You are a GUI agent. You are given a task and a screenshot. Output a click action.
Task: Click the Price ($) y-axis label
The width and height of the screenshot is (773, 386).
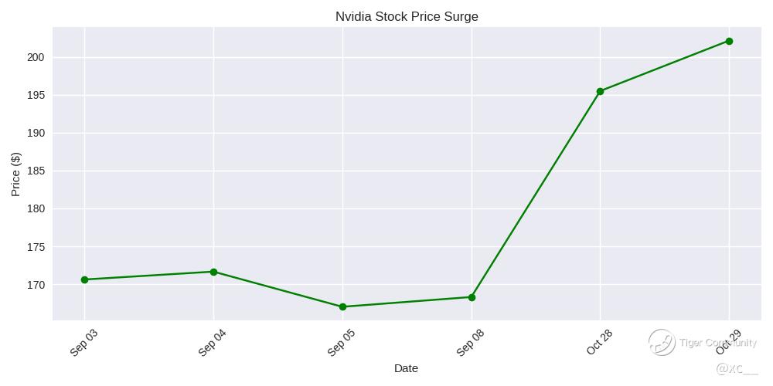(x=16, y=174)
